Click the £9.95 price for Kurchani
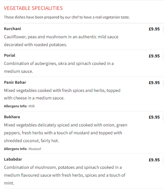This screenshot has height=190, width=164. click(x=154, y=29)
